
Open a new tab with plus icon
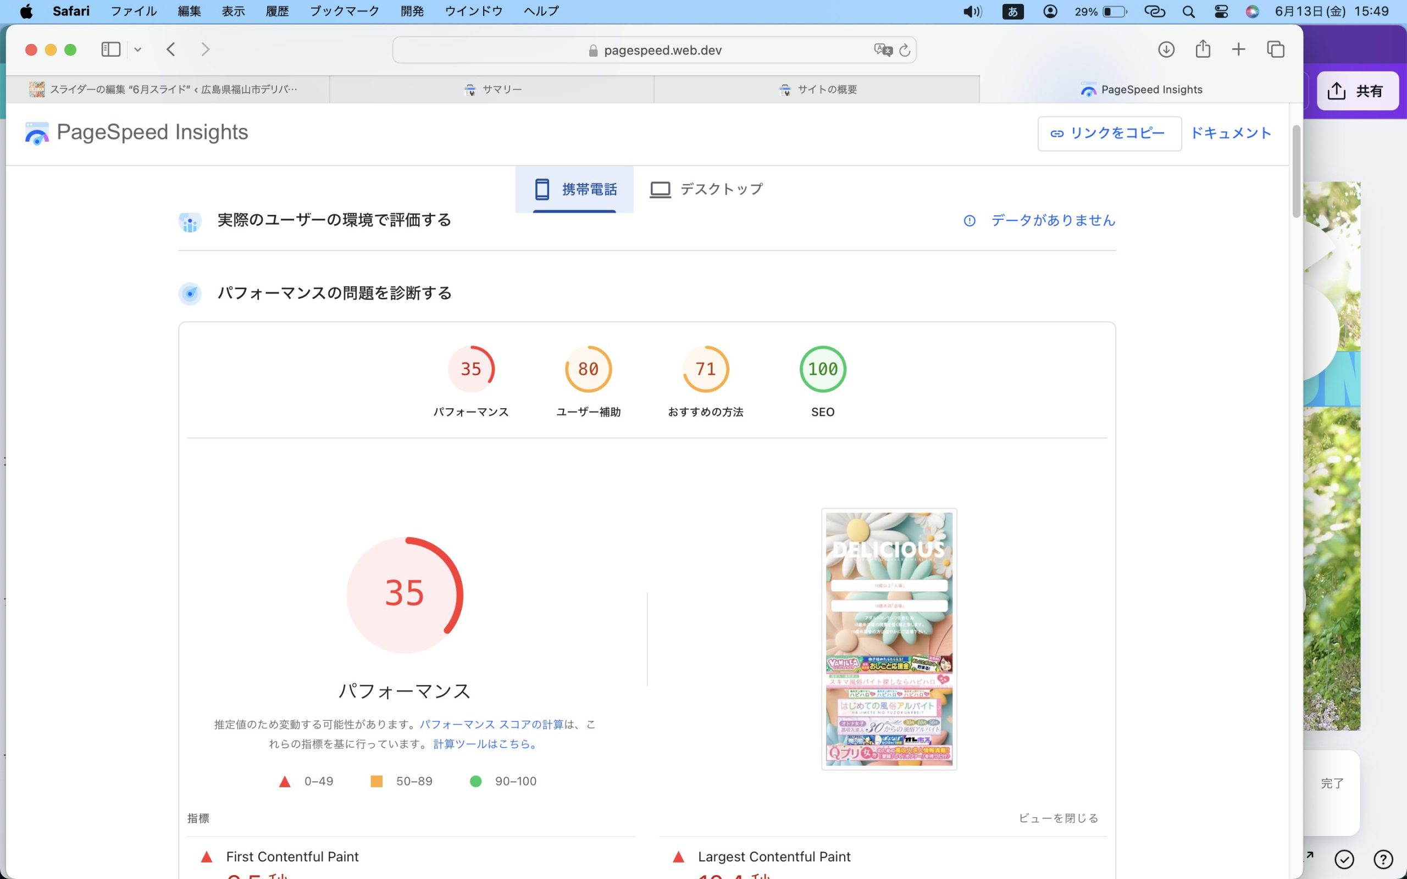[x=1238, y=49]
